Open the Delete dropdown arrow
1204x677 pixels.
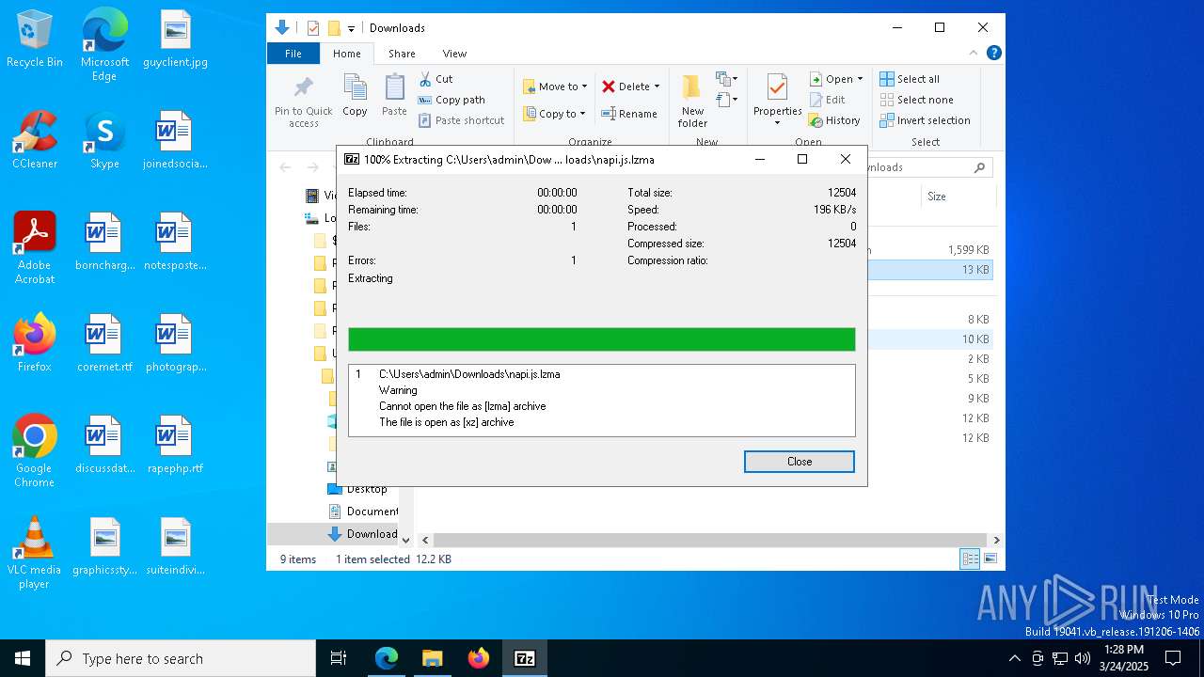click(x=657, y=87)
